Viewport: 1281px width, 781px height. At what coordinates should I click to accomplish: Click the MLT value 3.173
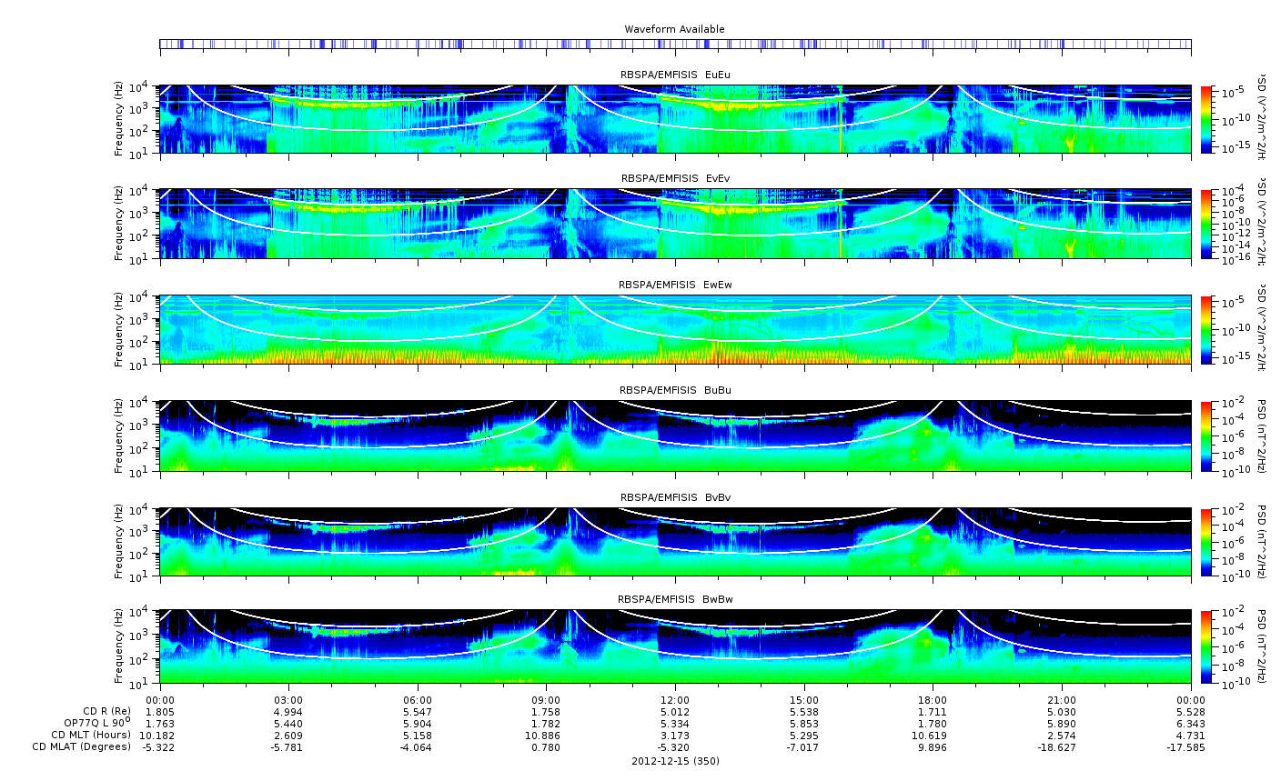pyautogui.click(x=675, y=735)
